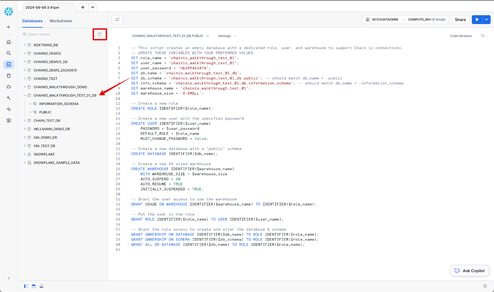Select SNOWFLAKE_SAMPLE_DATA in the tree

(x=57, y=163)
